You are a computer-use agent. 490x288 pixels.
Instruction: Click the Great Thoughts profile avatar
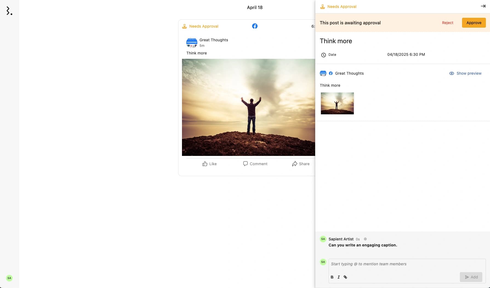tap(192, 42)
